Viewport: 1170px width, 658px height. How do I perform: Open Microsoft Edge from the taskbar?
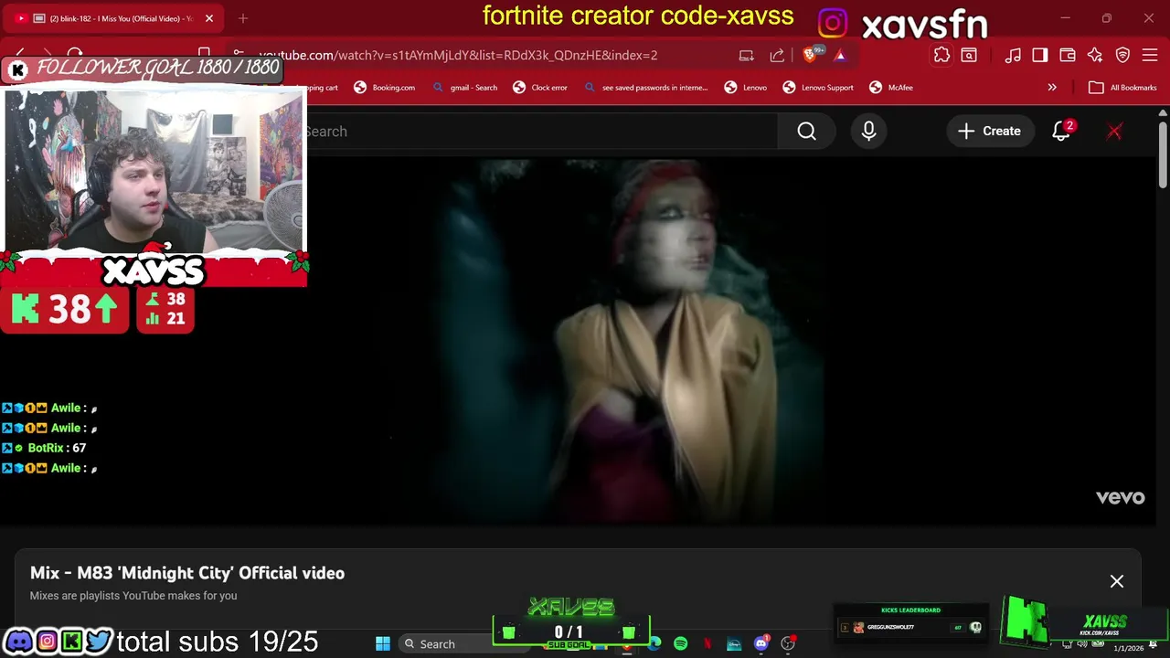654,644
